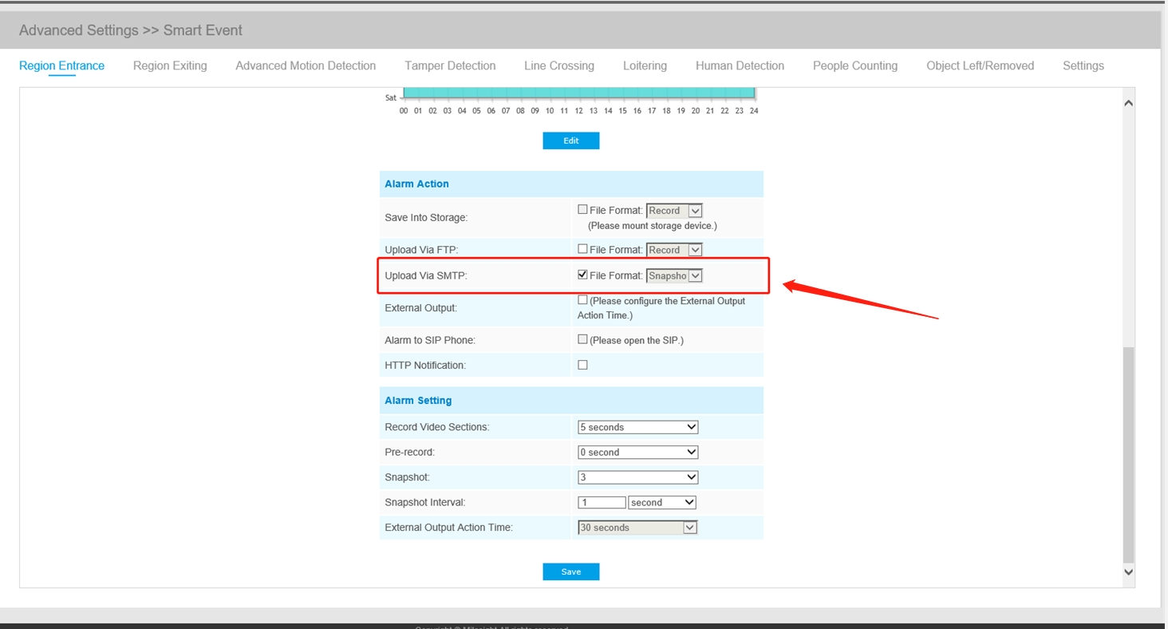The image size is (1168, 629).
Task: Open the Snapshot count dropdown
Action: coord(637,477)
